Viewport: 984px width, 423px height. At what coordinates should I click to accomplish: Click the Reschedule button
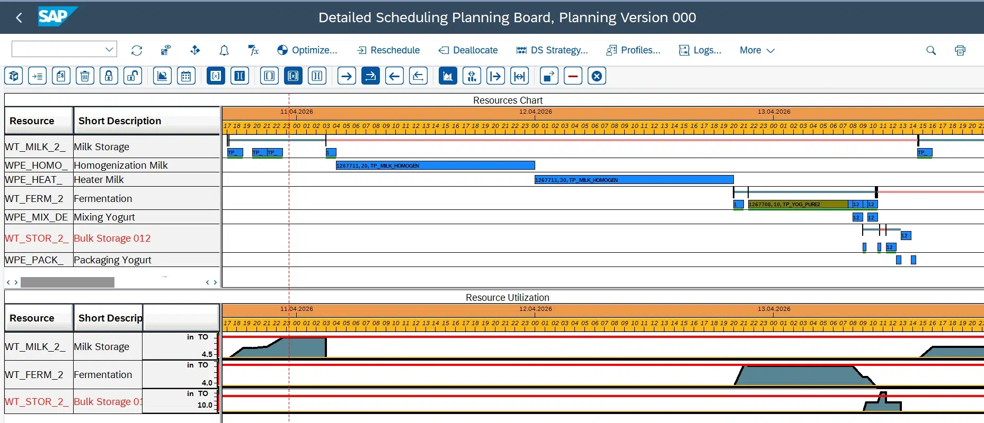(388, 50)
